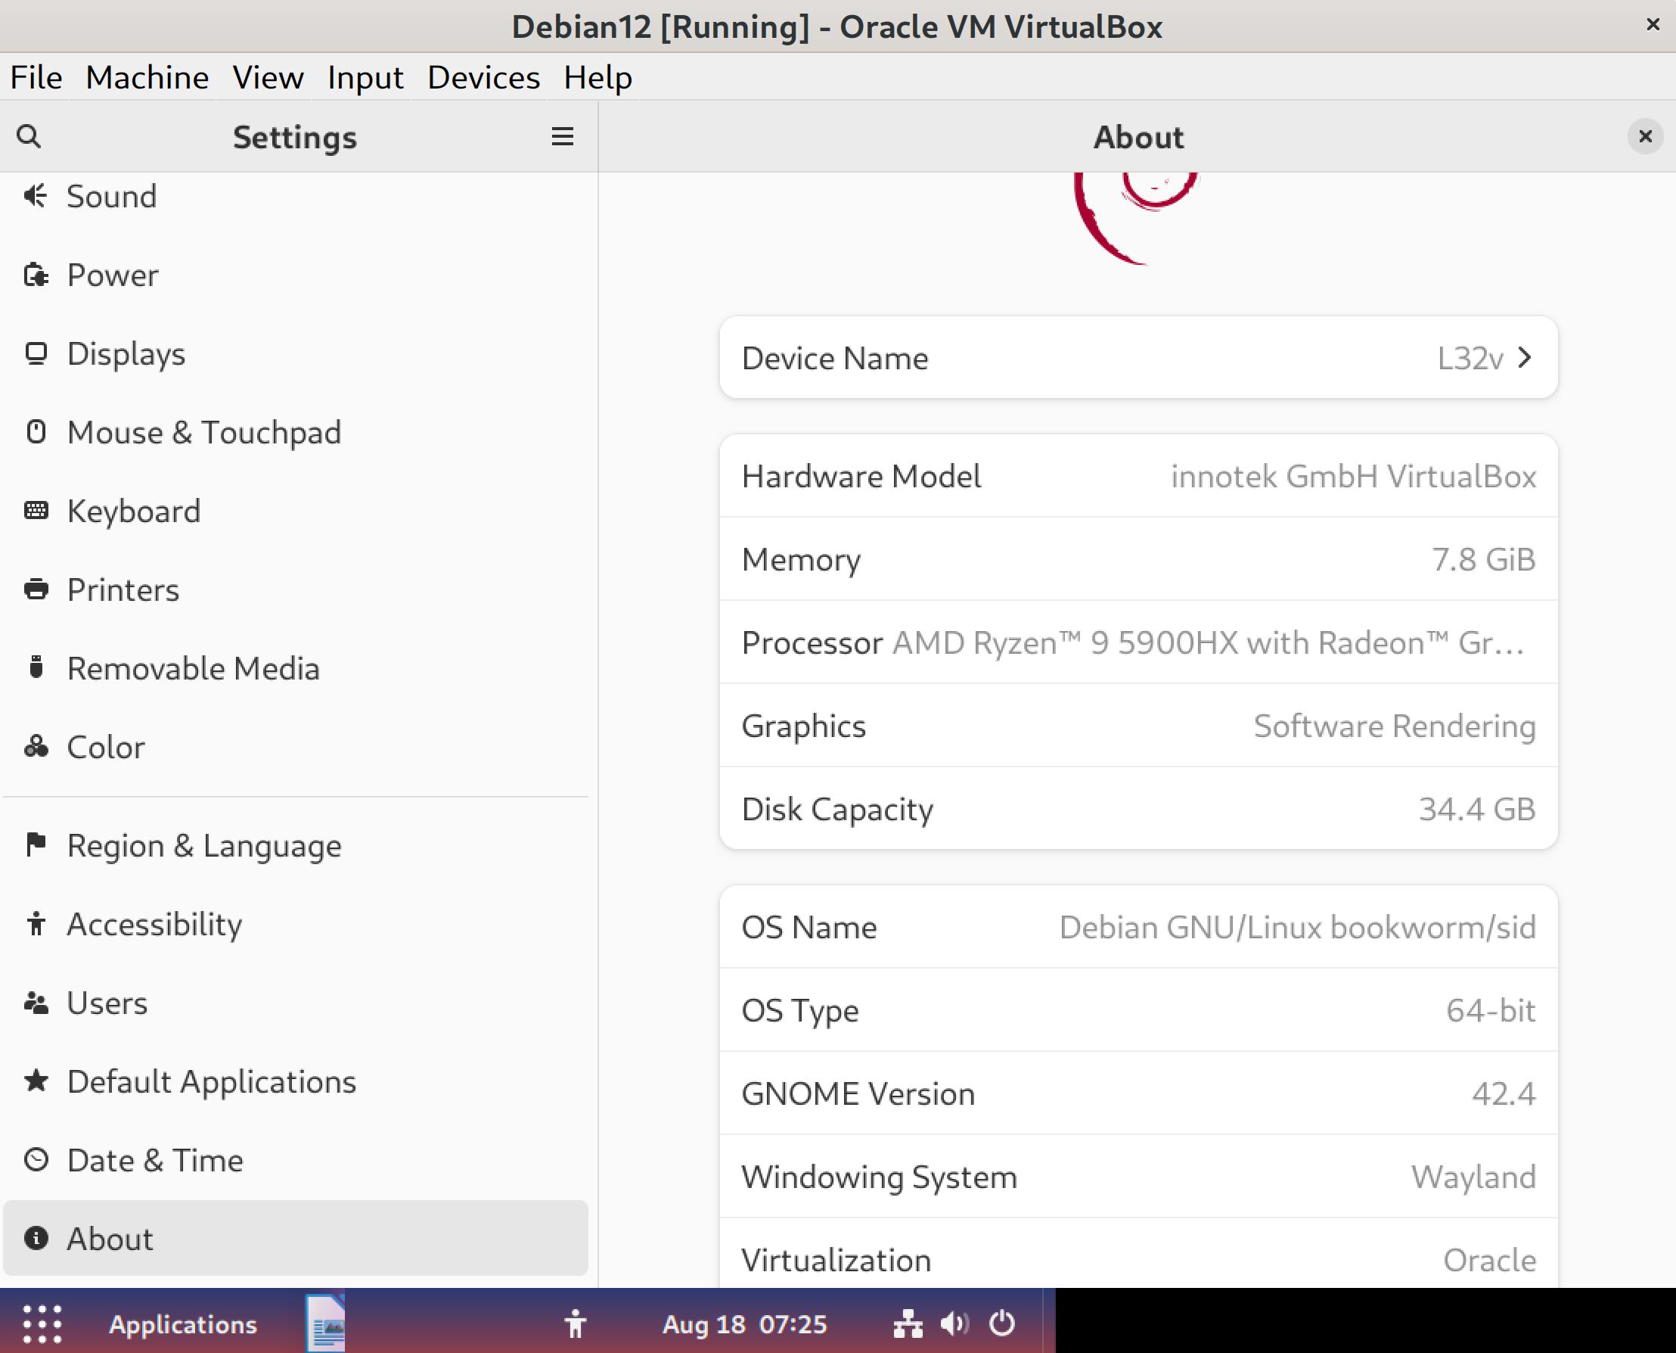The height and width of the screenshot is (1353, 1676).
Task: Click the Color icon in sidebar
Action: click(36, 747)
